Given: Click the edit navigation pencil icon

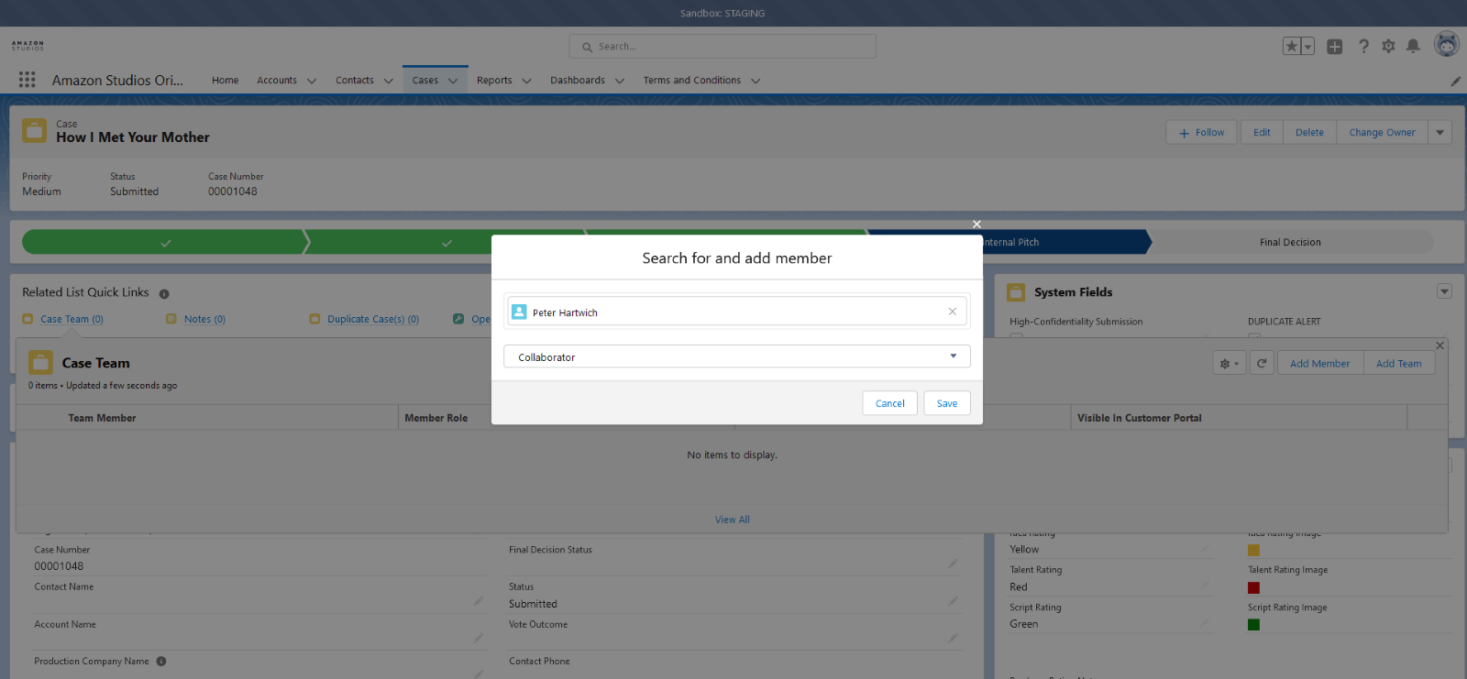Looking at the screenshot, I should point(1456,81).
